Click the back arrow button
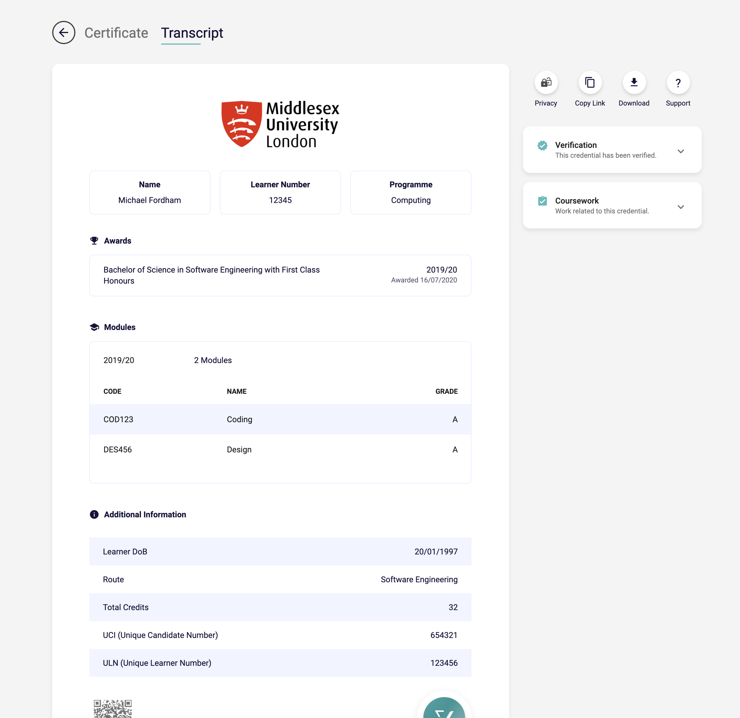 click(64, 33)
